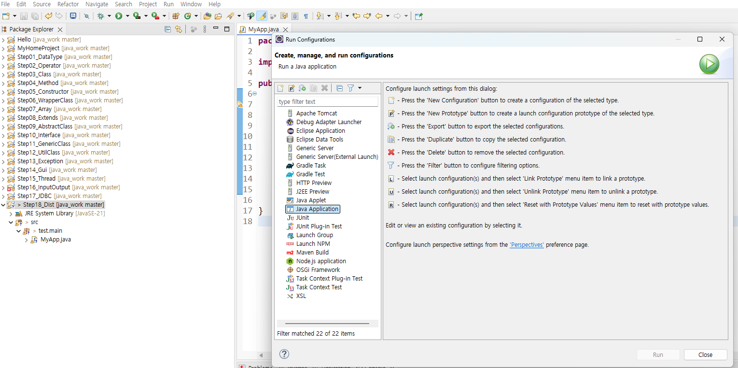Click the New Java Class icon
The width and height of the screenshot is (738, 368).
tap(188, 16)
